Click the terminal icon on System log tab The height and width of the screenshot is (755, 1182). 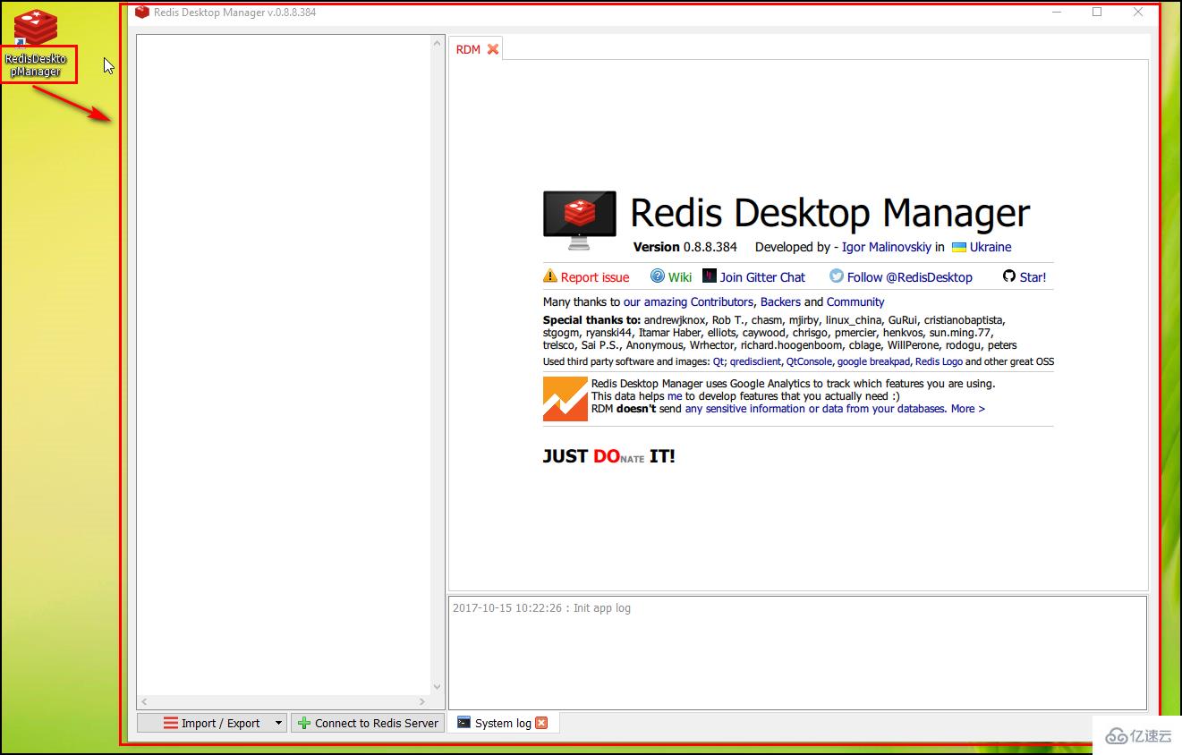pos(463,722)
